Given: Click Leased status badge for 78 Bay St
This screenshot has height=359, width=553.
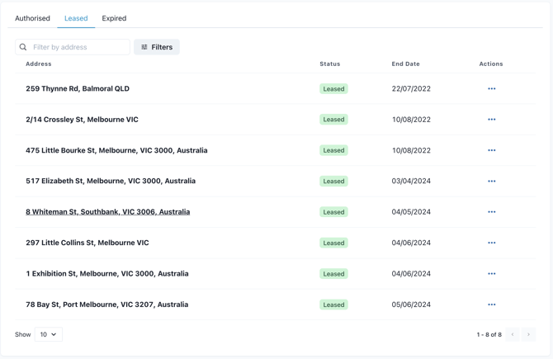Looking at the screenshot, I should (x=333, y=305).
